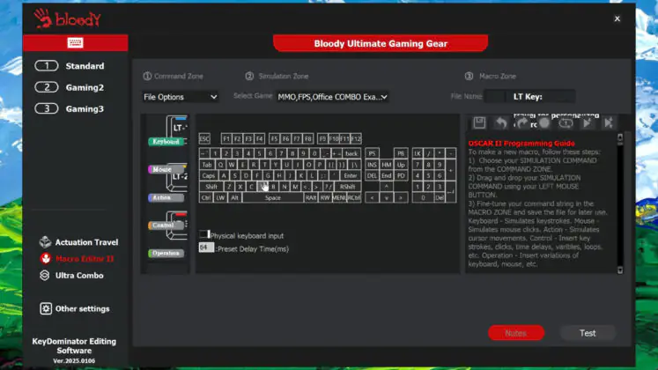Select profile 3 Gaming3

coord(70,108)
